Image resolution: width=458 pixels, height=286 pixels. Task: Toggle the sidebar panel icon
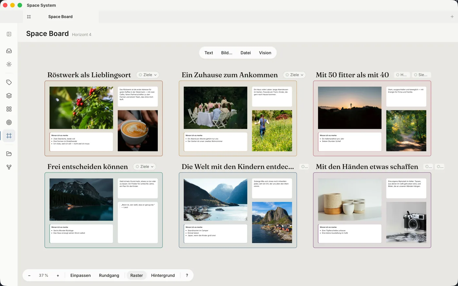coord(9,34)
